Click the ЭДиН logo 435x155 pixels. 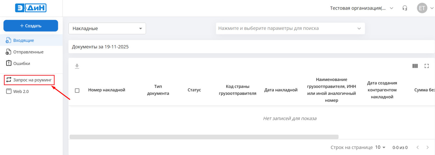pos(31,8)
